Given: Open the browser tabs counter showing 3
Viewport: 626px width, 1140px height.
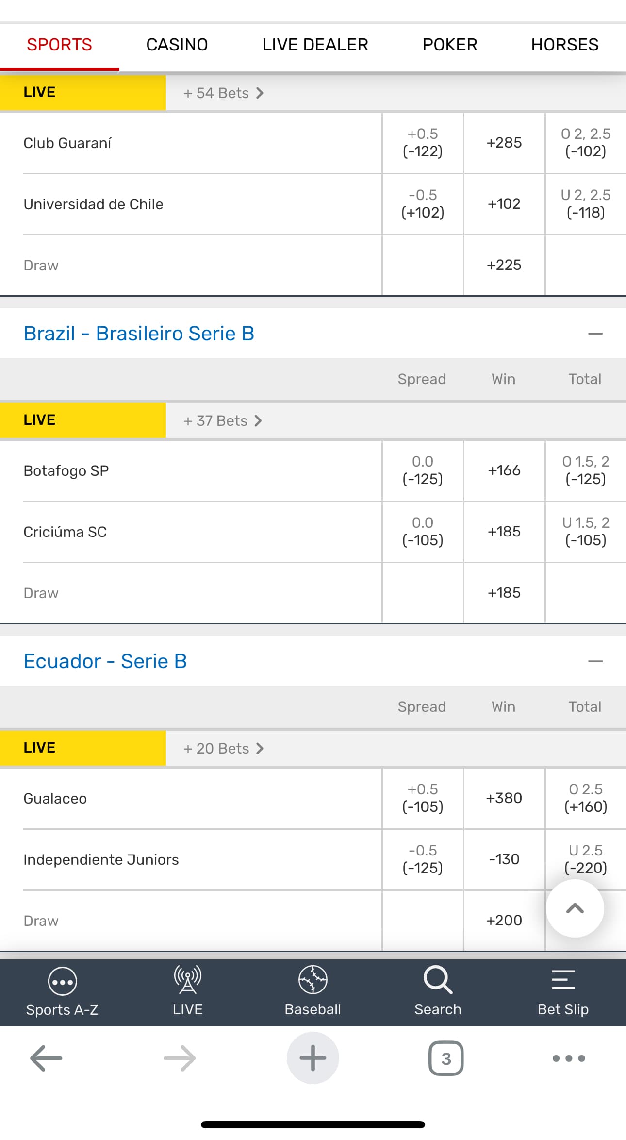Looking at the screenshot, I should point(446,1058).
